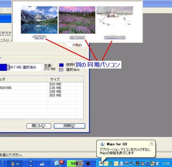Click the globe icon with red X
Image resolution: width=172 pixels, height=167 pixels.
click(58, 163)
